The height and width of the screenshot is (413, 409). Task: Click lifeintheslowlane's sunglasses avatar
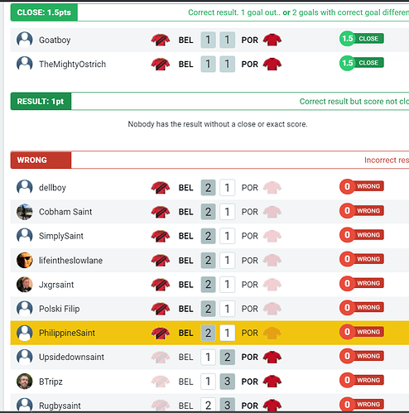click(25, 260)
